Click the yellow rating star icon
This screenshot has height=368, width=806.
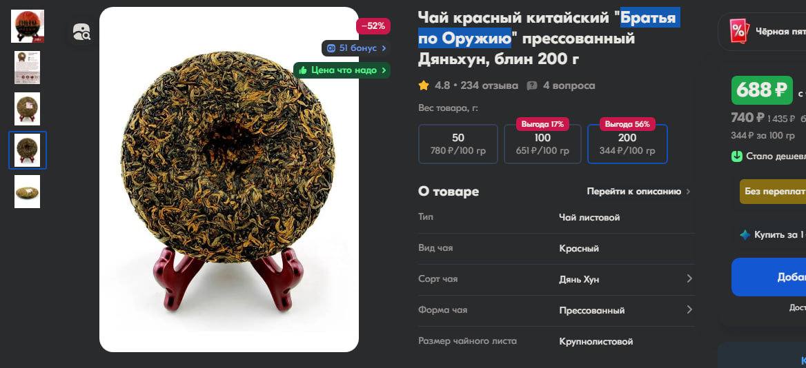pos(424,85)
